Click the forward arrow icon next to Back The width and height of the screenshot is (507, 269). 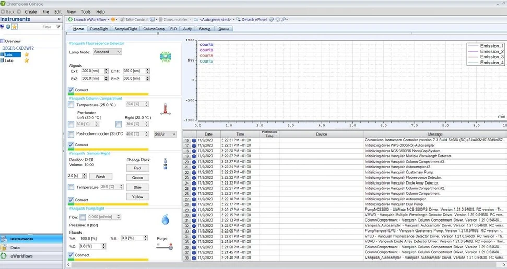[19, 11]
